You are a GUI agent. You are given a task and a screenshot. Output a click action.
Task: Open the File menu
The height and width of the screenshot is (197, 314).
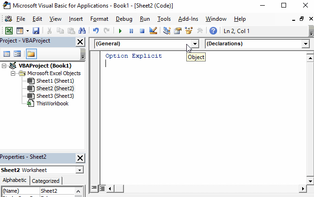pyautogui.click(x=21, y=19)
